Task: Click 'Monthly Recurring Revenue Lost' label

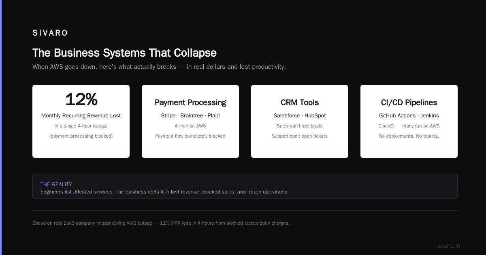Action: point(81,116)
